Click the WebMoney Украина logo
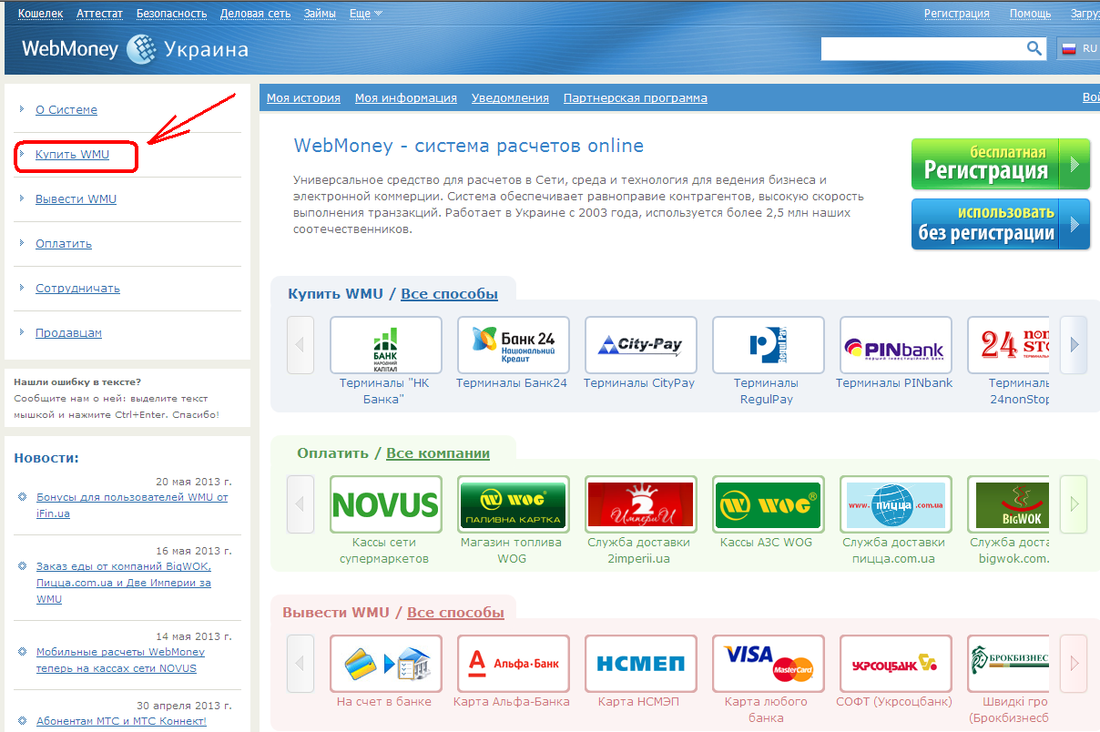The height and width of the screenshot is (732, 1100). (x=135, y=49)
